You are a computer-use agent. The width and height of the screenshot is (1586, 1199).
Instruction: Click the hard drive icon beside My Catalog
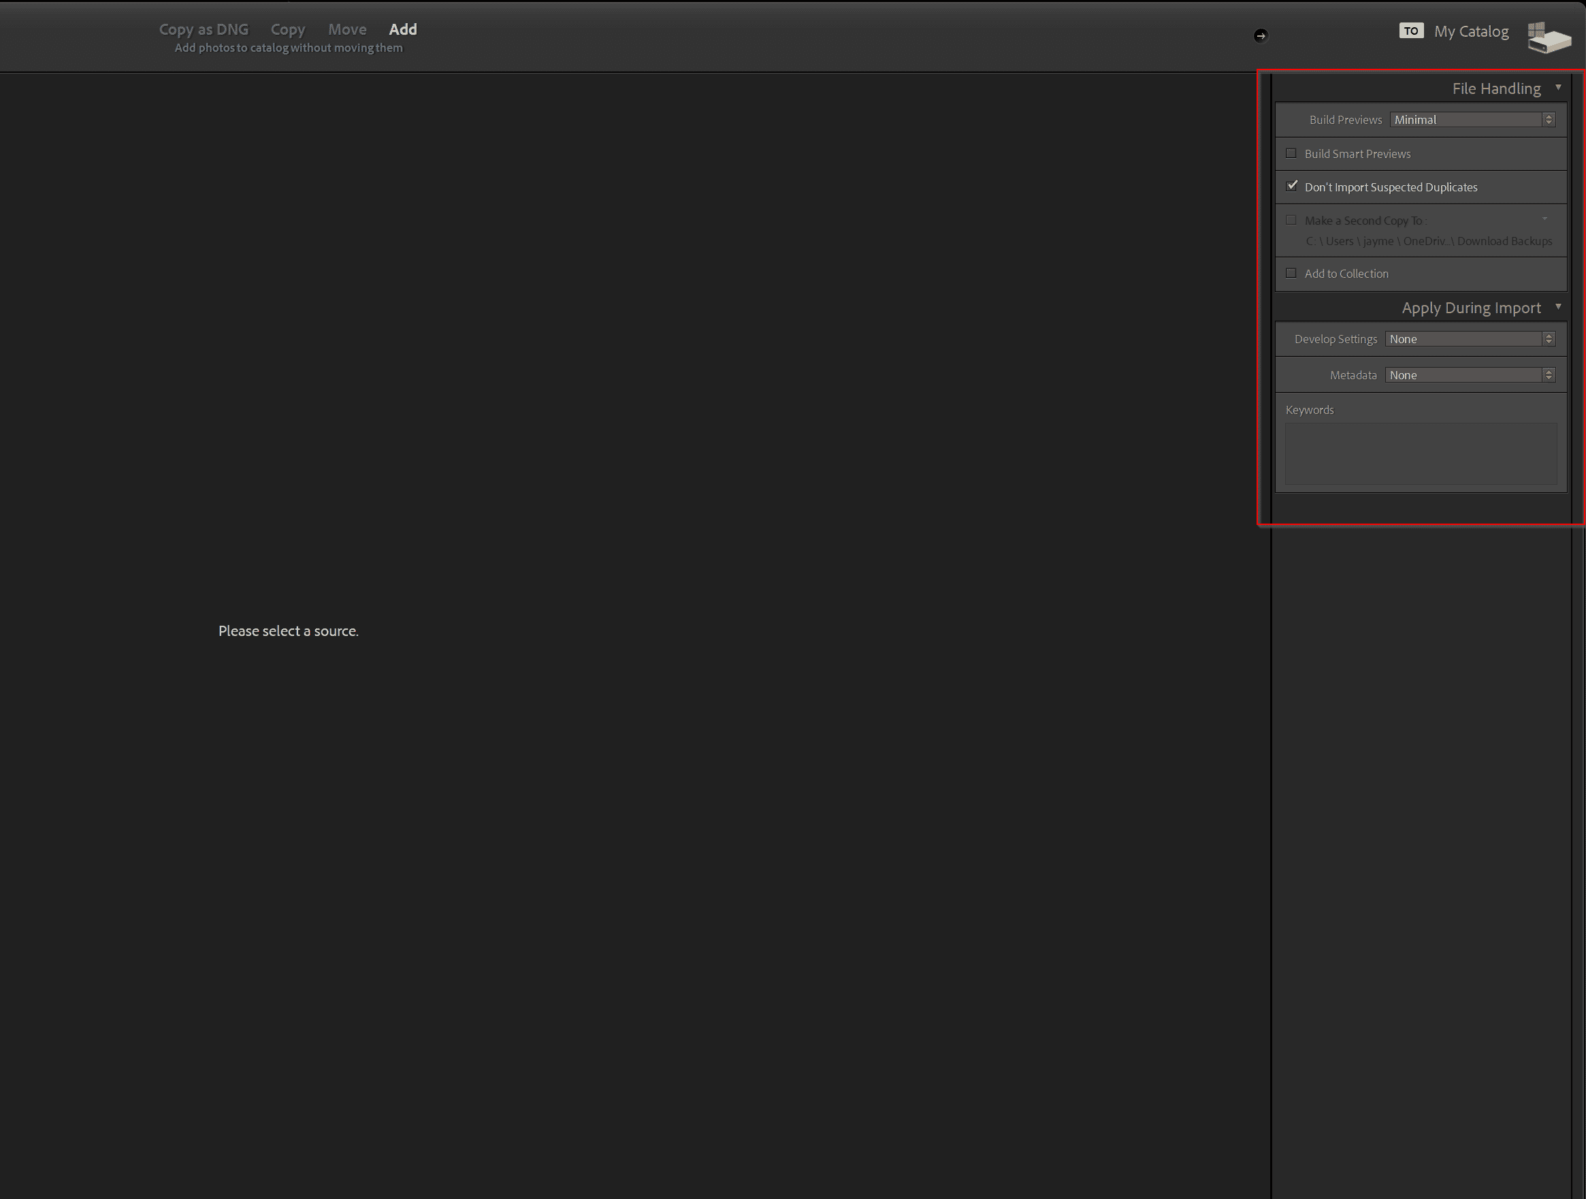point(1548,37)
